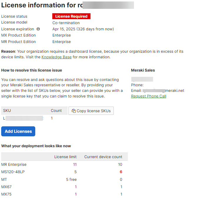Click the '5 free' MT license limit

pyautogui.click(x=71, y=179)
